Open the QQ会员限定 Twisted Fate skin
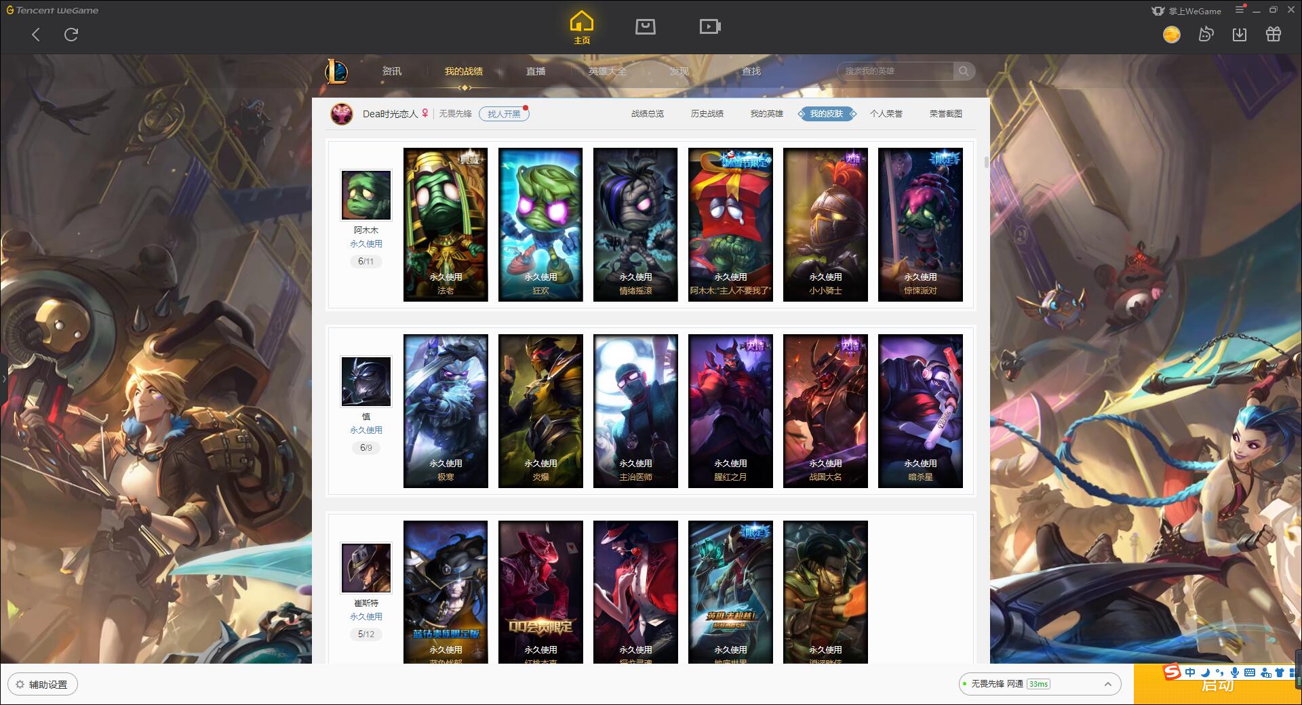 [540, 592]
